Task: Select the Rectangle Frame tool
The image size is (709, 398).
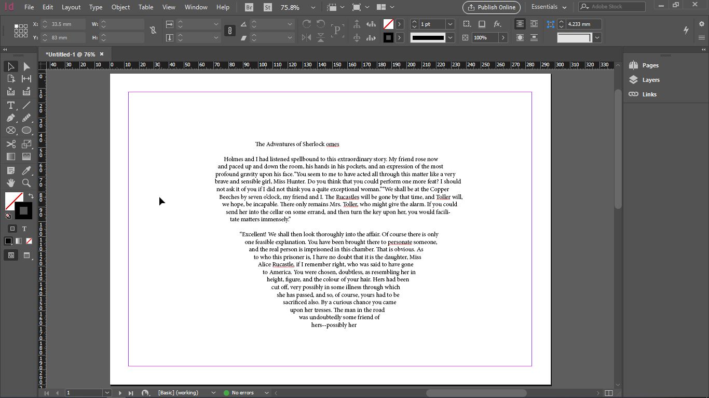Action: [10, 131]
